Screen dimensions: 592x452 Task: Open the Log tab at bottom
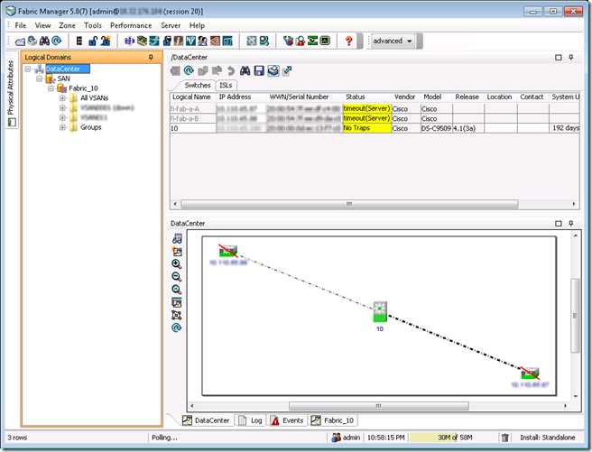point(251,420)
